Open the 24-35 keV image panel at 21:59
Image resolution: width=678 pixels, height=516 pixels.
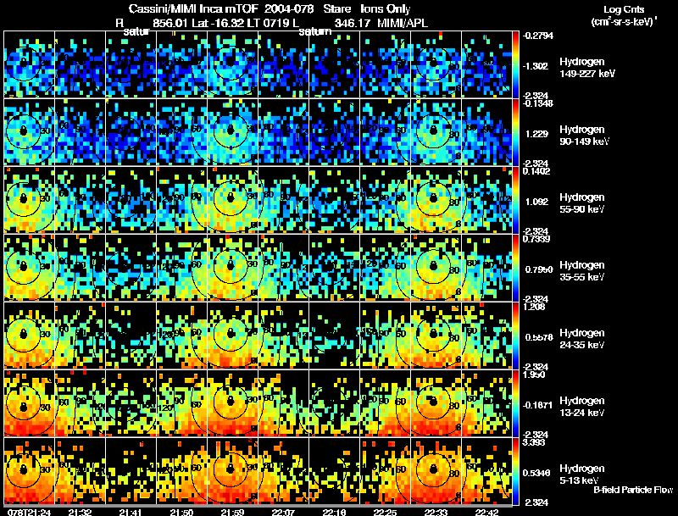click(x=232, y=336)
